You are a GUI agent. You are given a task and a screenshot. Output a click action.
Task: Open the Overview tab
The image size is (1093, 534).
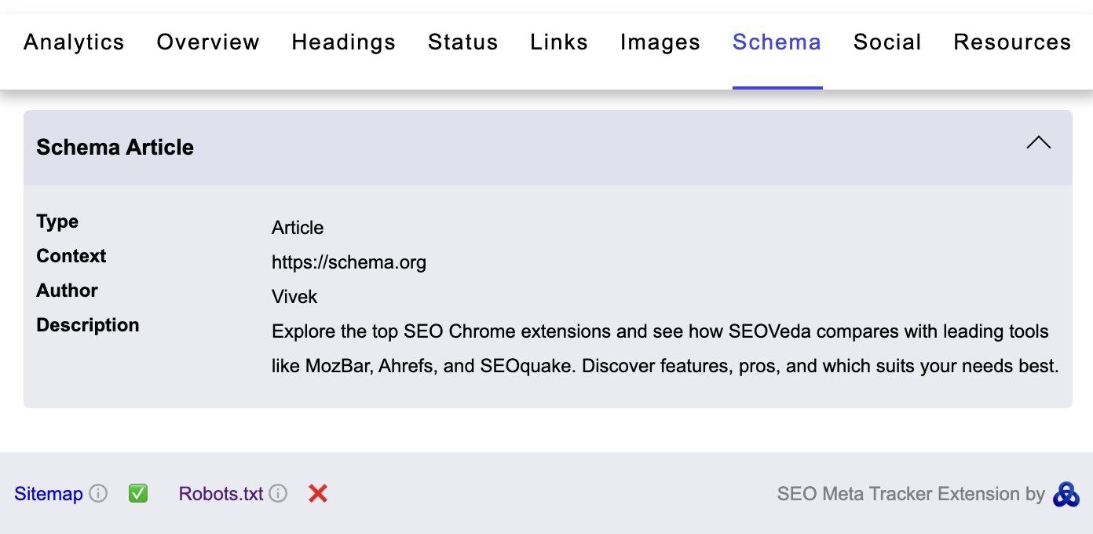[208, 42]
